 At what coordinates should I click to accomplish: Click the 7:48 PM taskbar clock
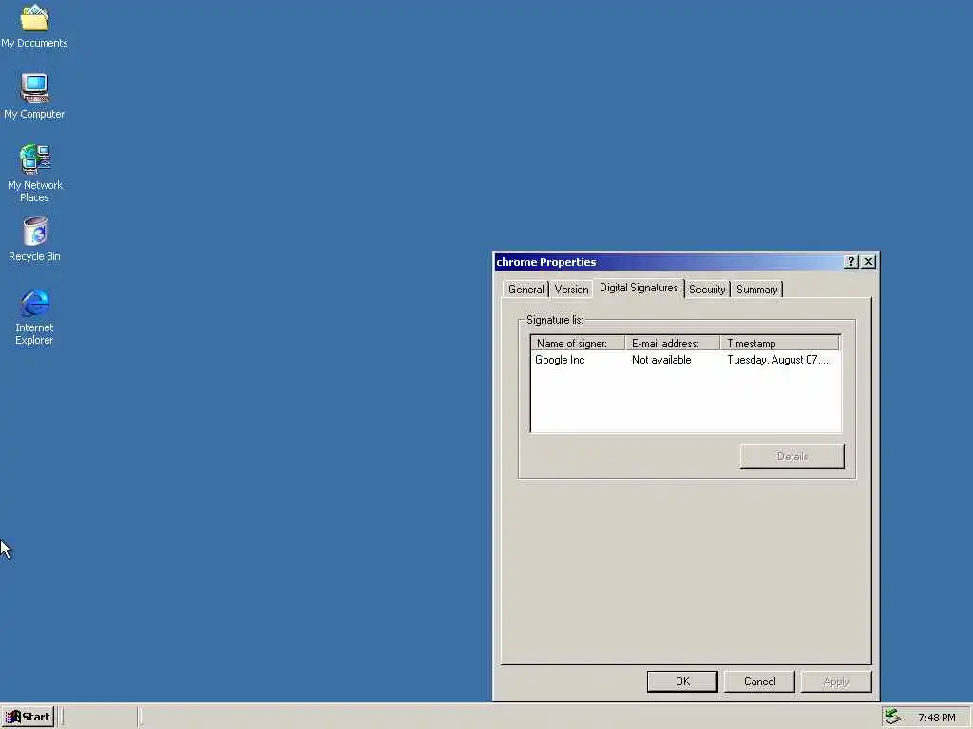[936, 718]
